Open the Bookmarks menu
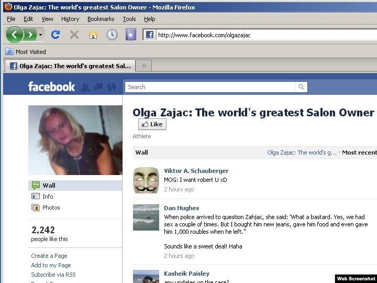377x283 pixels. point(101,19)
